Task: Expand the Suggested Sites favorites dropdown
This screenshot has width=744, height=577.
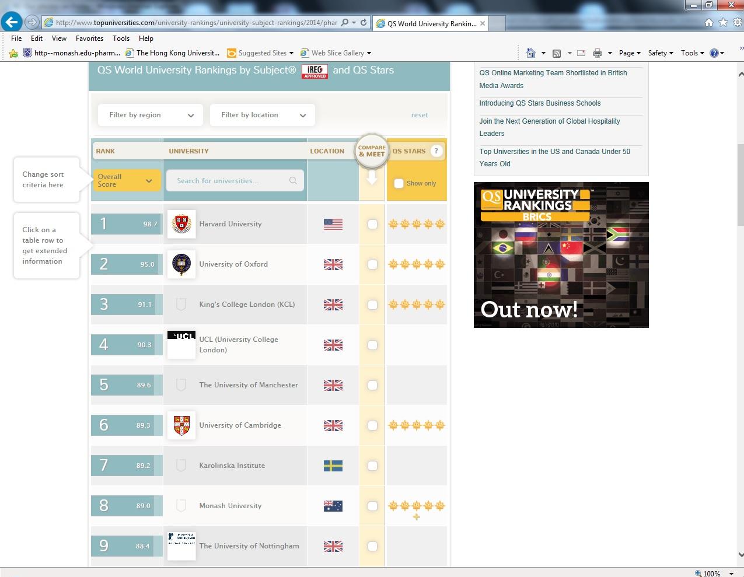Action: click(x=291, y=53)
